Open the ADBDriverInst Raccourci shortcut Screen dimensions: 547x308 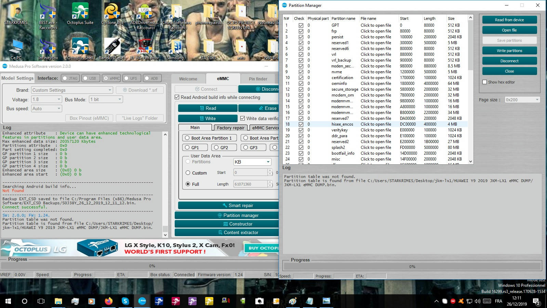[145, 16]
